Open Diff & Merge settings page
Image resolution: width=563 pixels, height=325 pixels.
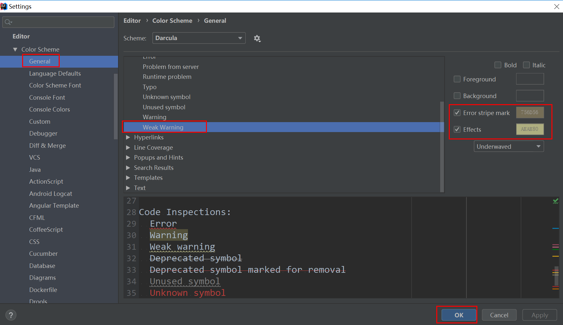[47, 146]
